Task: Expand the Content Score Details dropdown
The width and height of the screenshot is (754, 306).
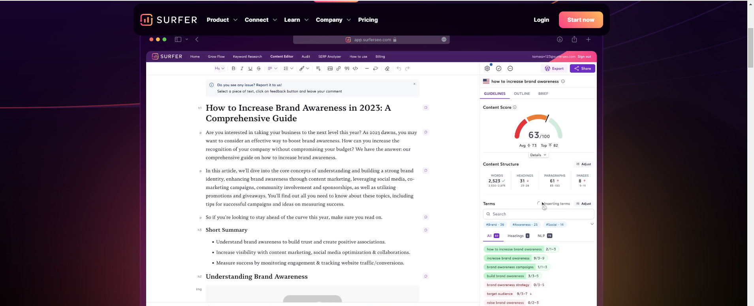Action: point(538,155)
